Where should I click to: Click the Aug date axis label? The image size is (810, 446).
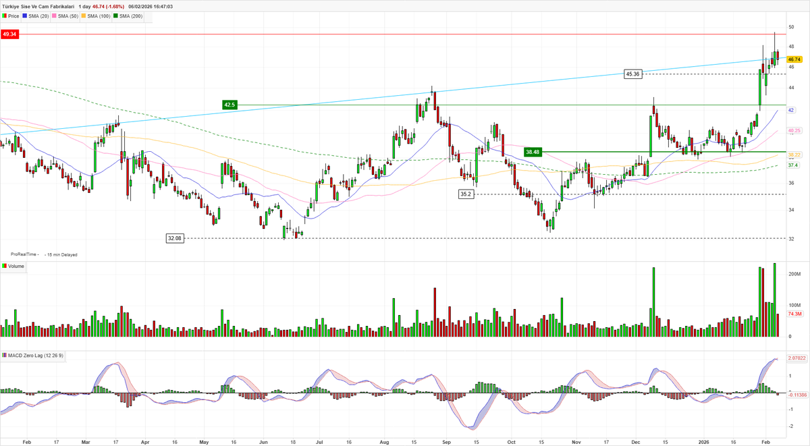click(x=384, y=441)
